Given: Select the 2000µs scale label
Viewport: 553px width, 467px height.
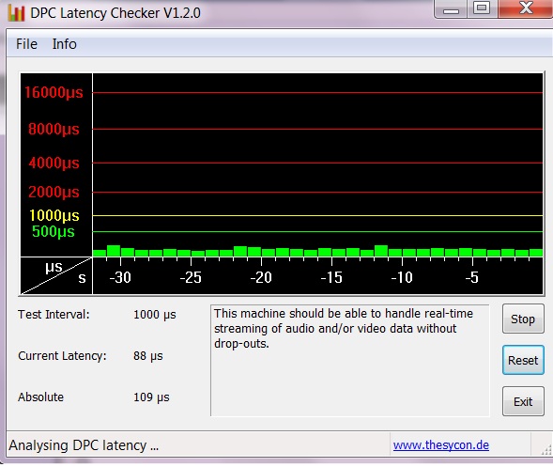Looking at the screenshot, I should pos(54,192).
